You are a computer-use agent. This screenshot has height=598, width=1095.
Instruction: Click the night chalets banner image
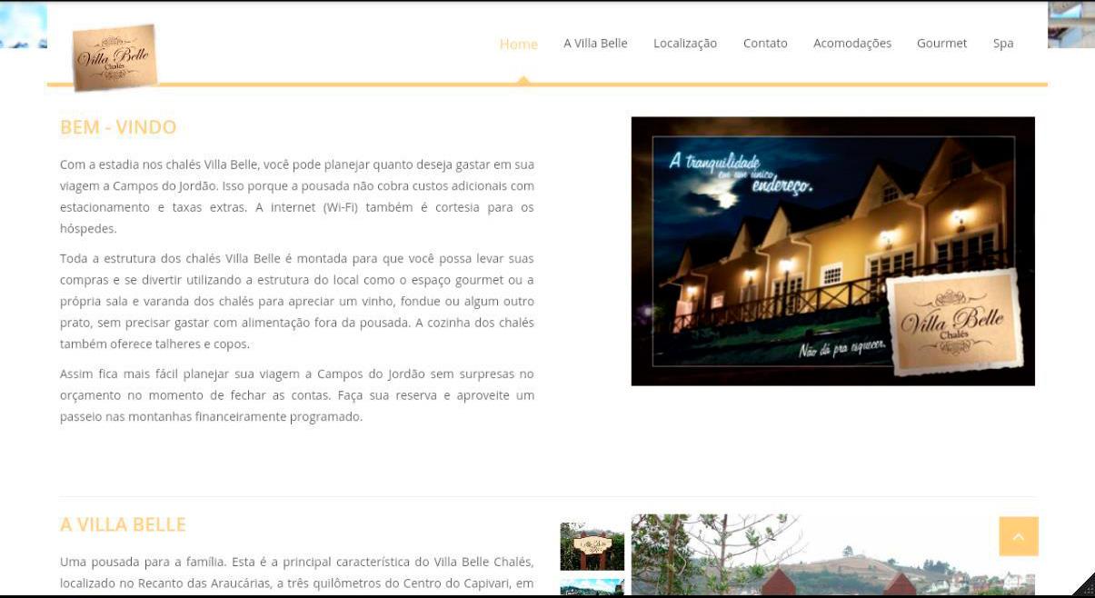tap(832, 251)
